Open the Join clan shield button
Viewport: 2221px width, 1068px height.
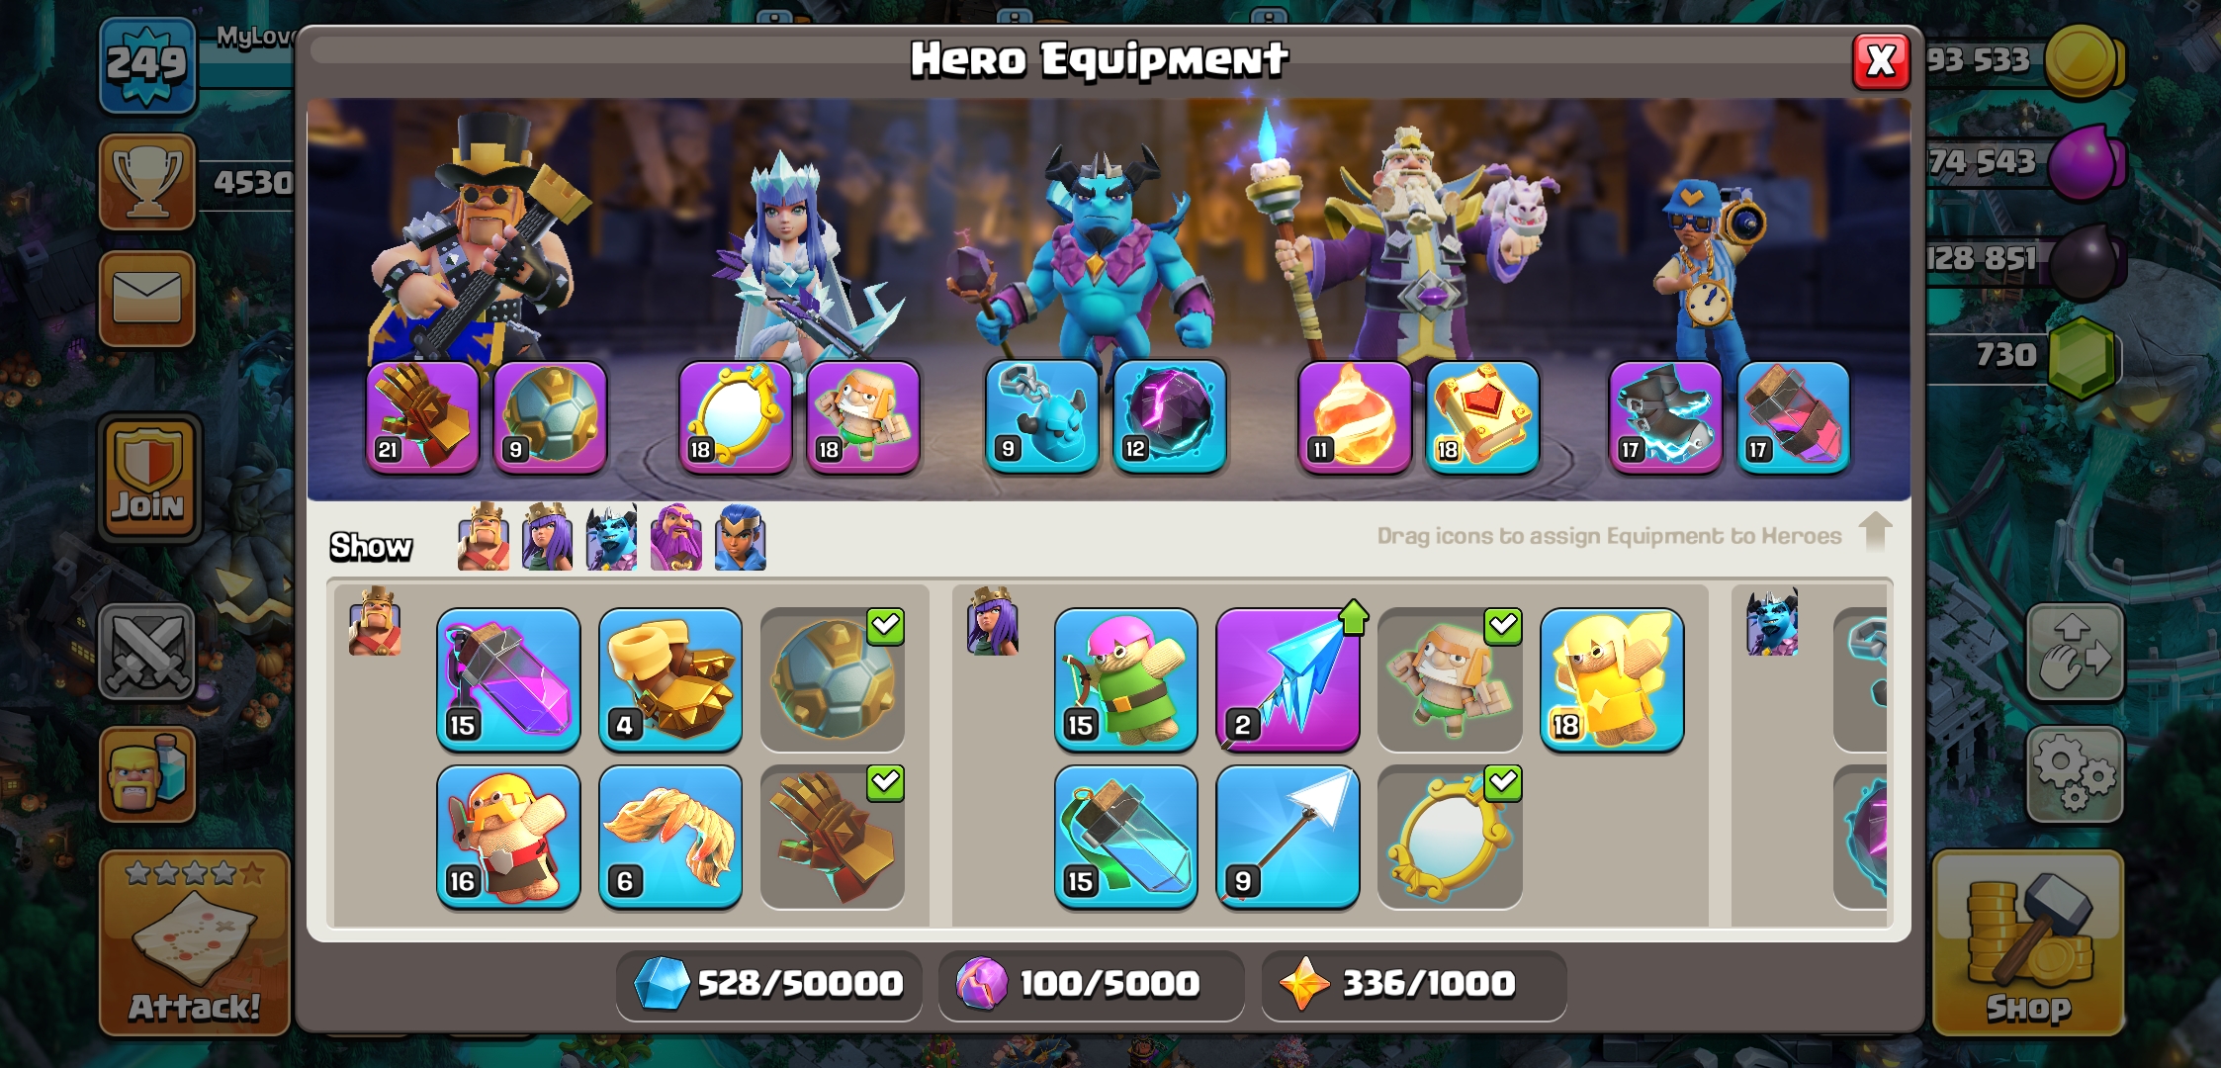148,478
